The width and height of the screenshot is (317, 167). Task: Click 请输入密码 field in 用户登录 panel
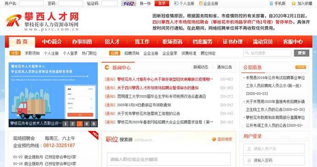[x=274, y=160]
